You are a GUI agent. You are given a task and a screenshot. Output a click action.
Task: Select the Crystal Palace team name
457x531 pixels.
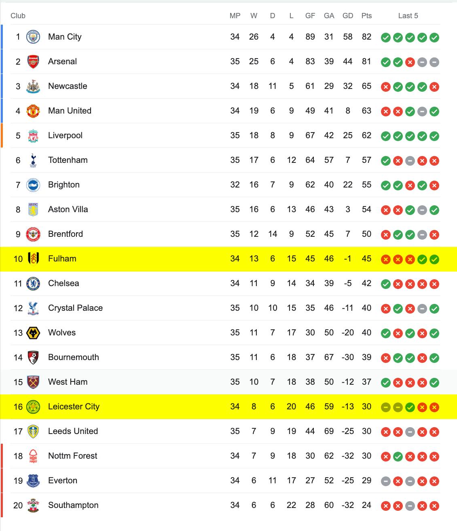(75, 308)
